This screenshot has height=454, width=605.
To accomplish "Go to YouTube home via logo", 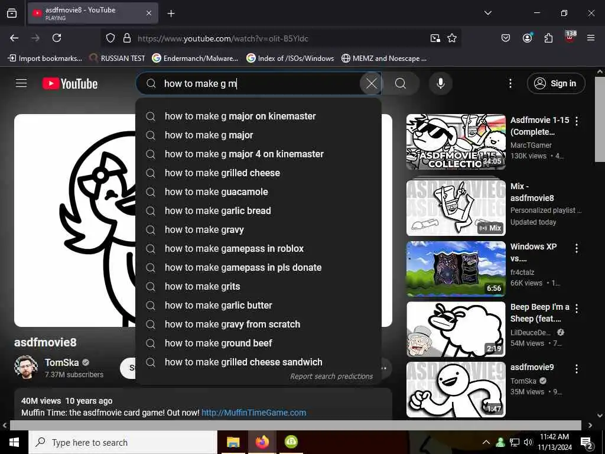I will 70,83.
